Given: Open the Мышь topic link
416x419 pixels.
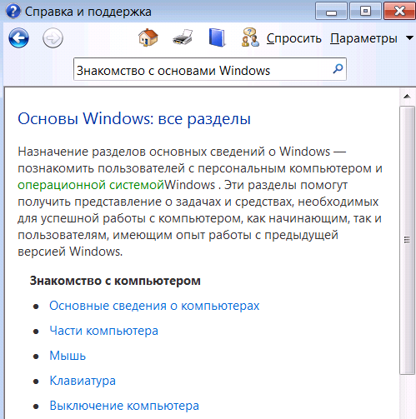Looking at the screenshot, I should [68, 356].
